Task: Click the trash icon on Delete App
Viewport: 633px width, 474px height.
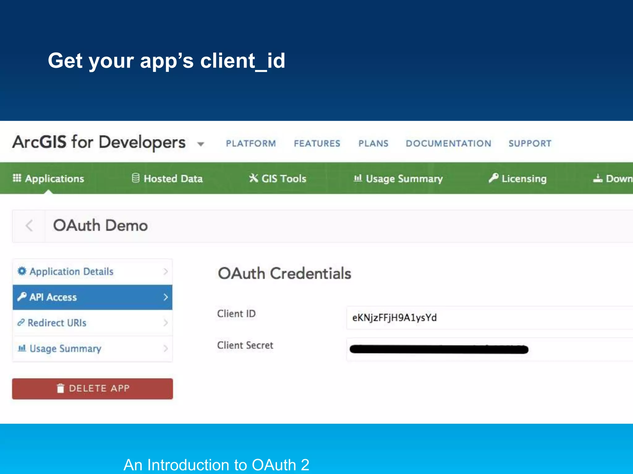Action: 61,388
